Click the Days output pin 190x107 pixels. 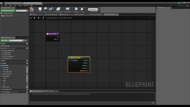(88, 60)
